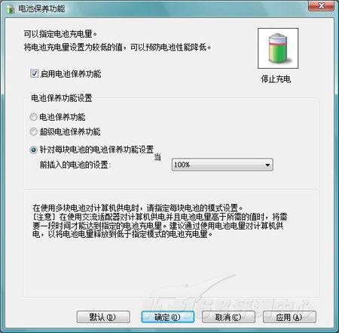Click the 前插入的电池的设置 label
339x333 pixels.
tap(75, 165)
